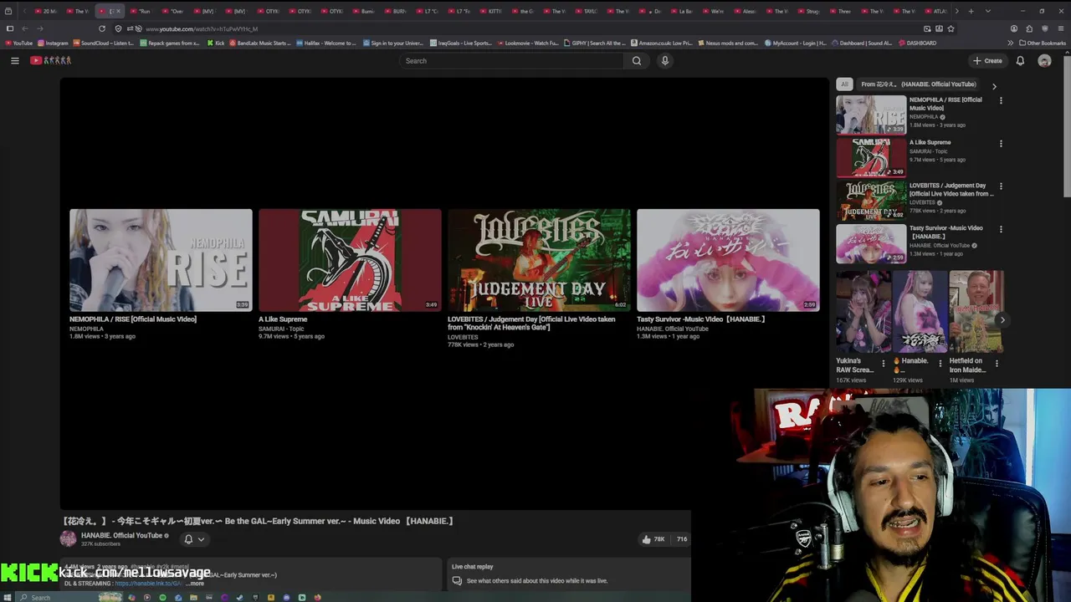The image size is (1071, 602).
Task: Open A Like Supreme sidebar thumbnail
Action: 871,157
